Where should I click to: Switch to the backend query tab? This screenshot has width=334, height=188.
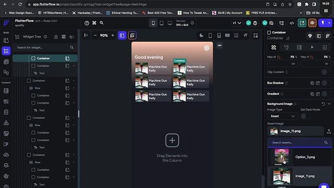[x=299, y=48]
